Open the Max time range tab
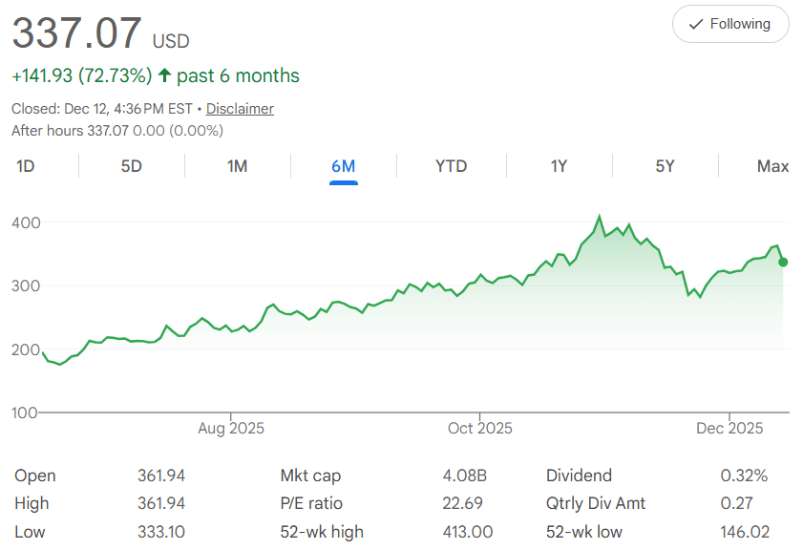This screenshot has width=803, height=550. (772, 166)
